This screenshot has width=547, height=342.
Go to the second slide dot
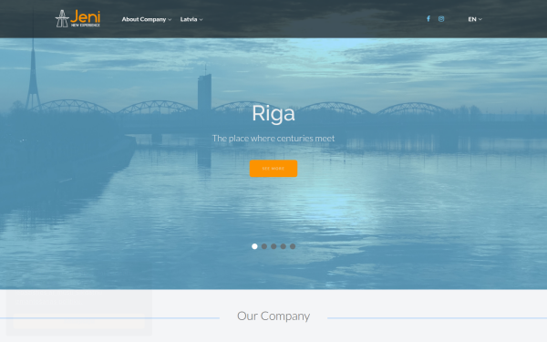[264, 246]
